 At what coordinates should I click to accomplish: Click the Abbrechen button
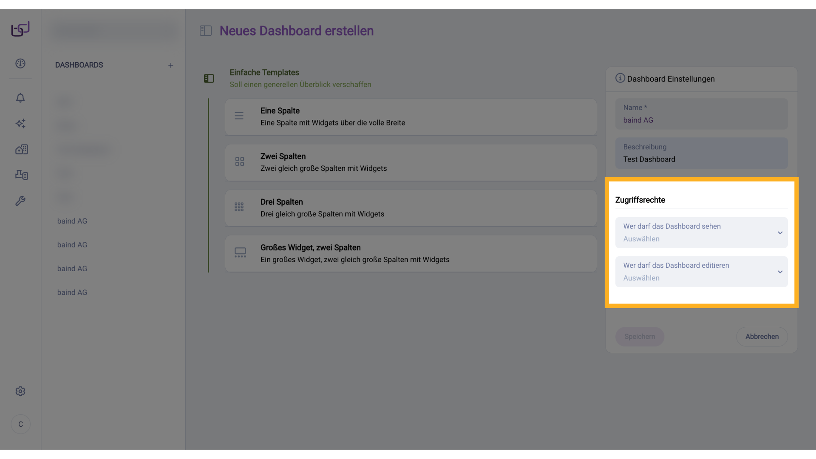tap(762, 337)
